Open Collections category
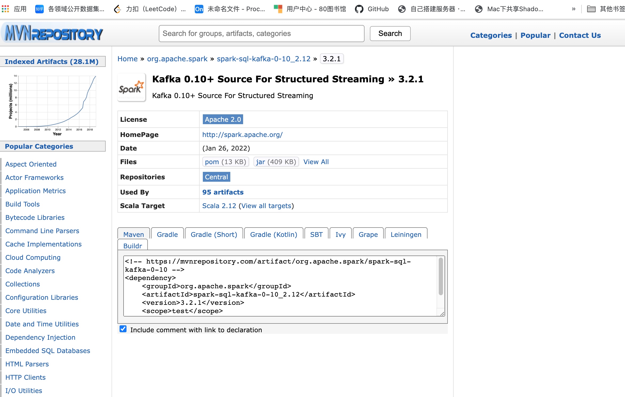Screen dimensions: 625x397 [22, 284]
